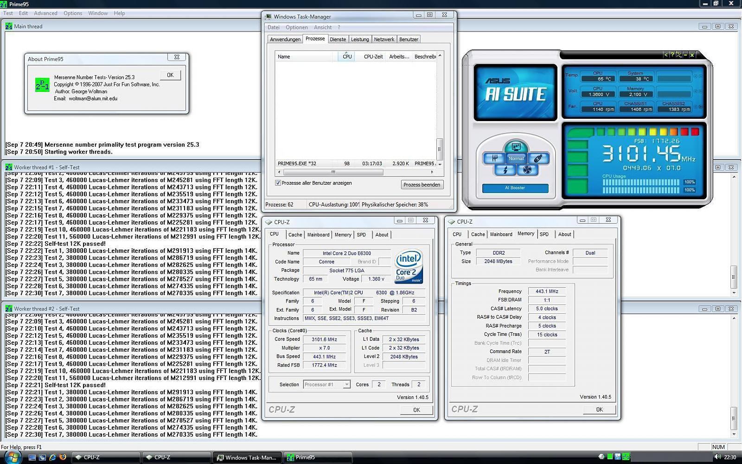This screenshot has height=464, width=742.
Task: Open the Windows Start orb
Action: (x=13, y=457)
